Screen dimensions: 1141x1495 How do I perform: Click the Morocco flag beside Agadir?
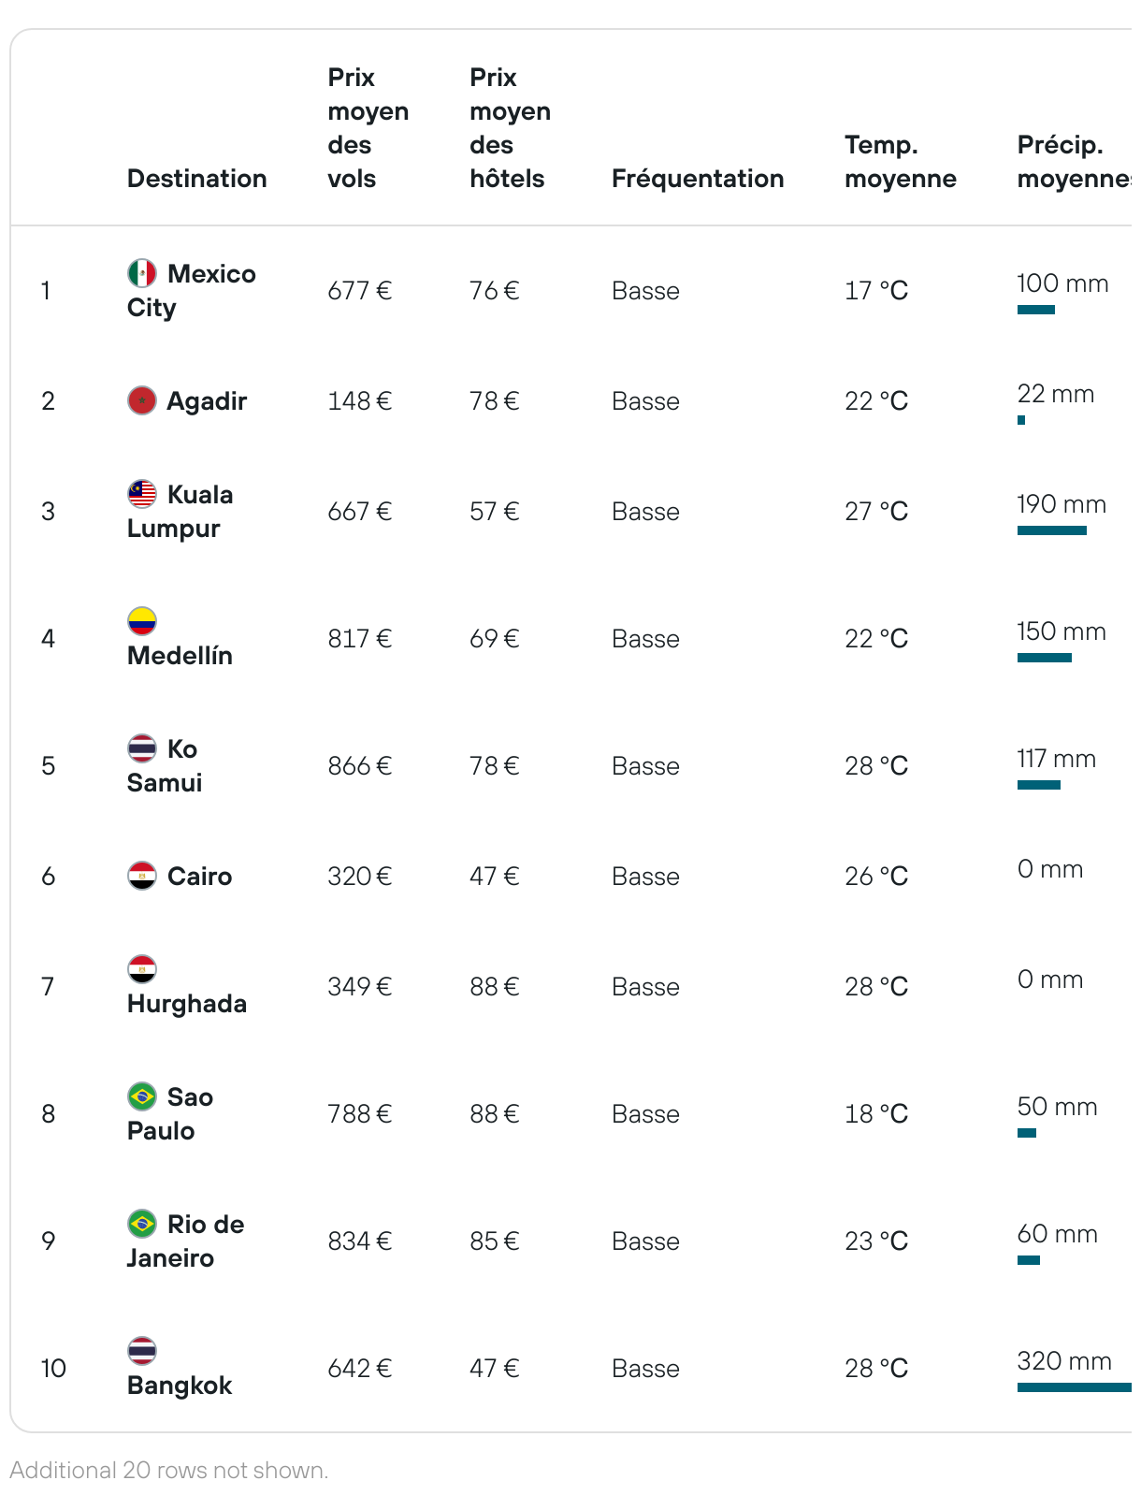[142, 400]
